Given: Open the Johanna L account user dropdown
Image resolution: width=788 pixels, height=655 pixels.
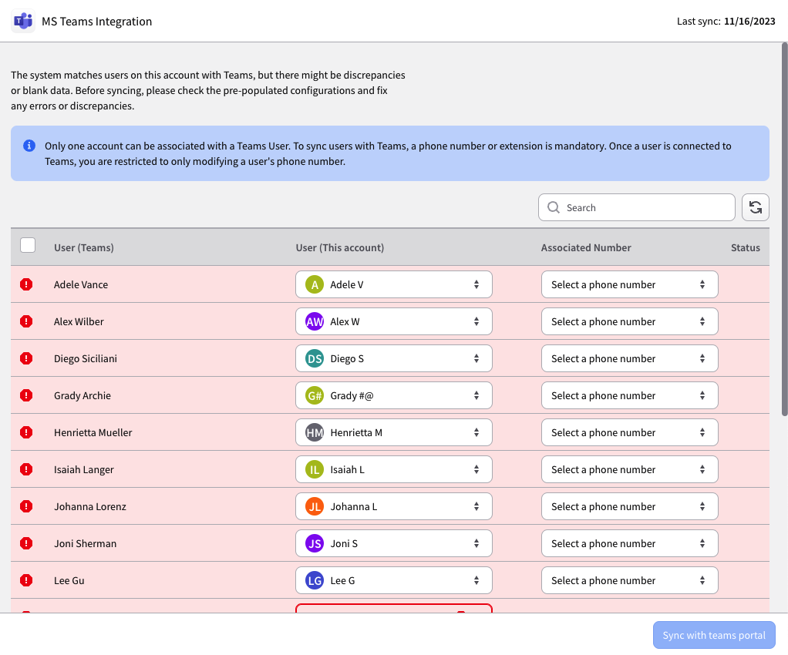Looking at the screenshot, I should point(393,506).
